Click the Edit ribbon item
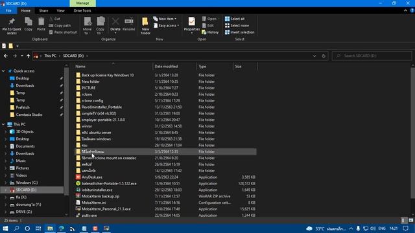This screenshot has width=415, height=233. [208, 25]
